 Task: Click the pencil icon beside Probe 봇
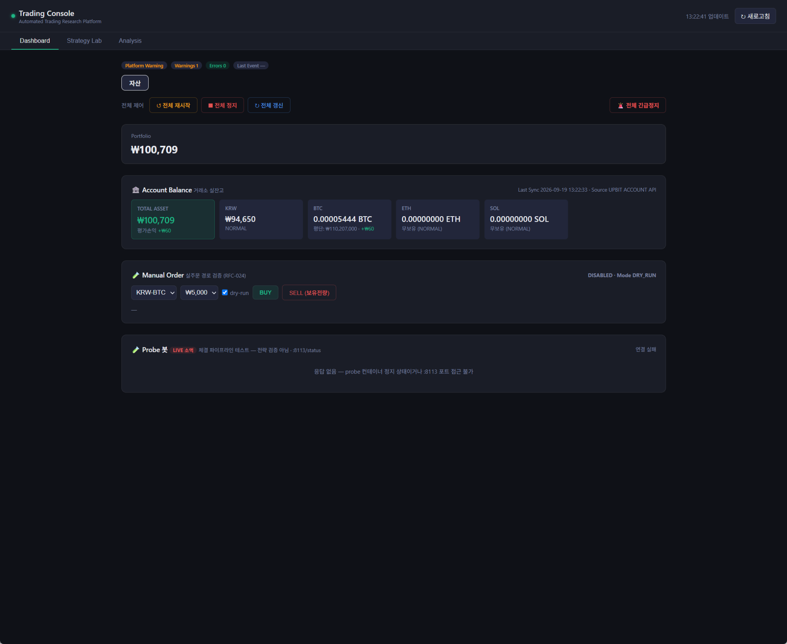point(136,350)
